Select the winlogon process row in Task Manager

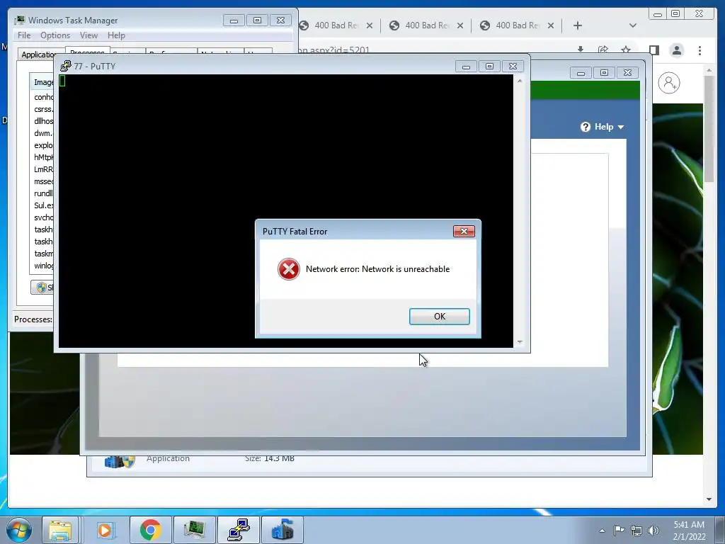pyautogui.click(x=42, y=266)
